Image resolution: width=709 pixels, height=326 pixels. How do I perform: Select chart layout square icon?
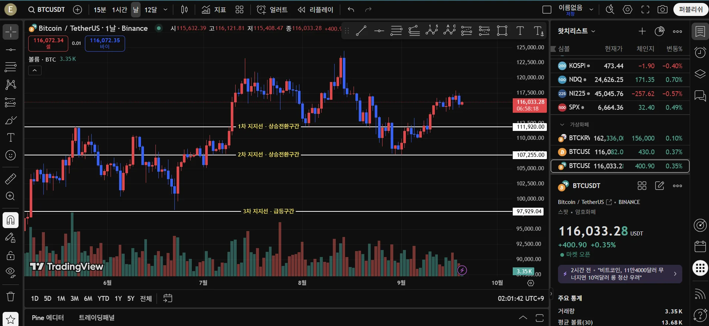pyautogui.click(x=547, y=10)
